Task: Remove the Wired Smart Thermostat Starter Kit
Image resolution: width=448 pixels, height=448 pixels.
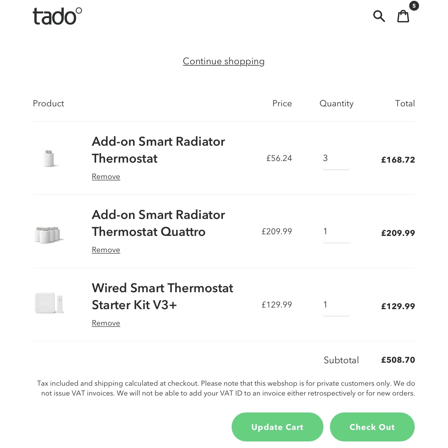Action: coord(106,323)
